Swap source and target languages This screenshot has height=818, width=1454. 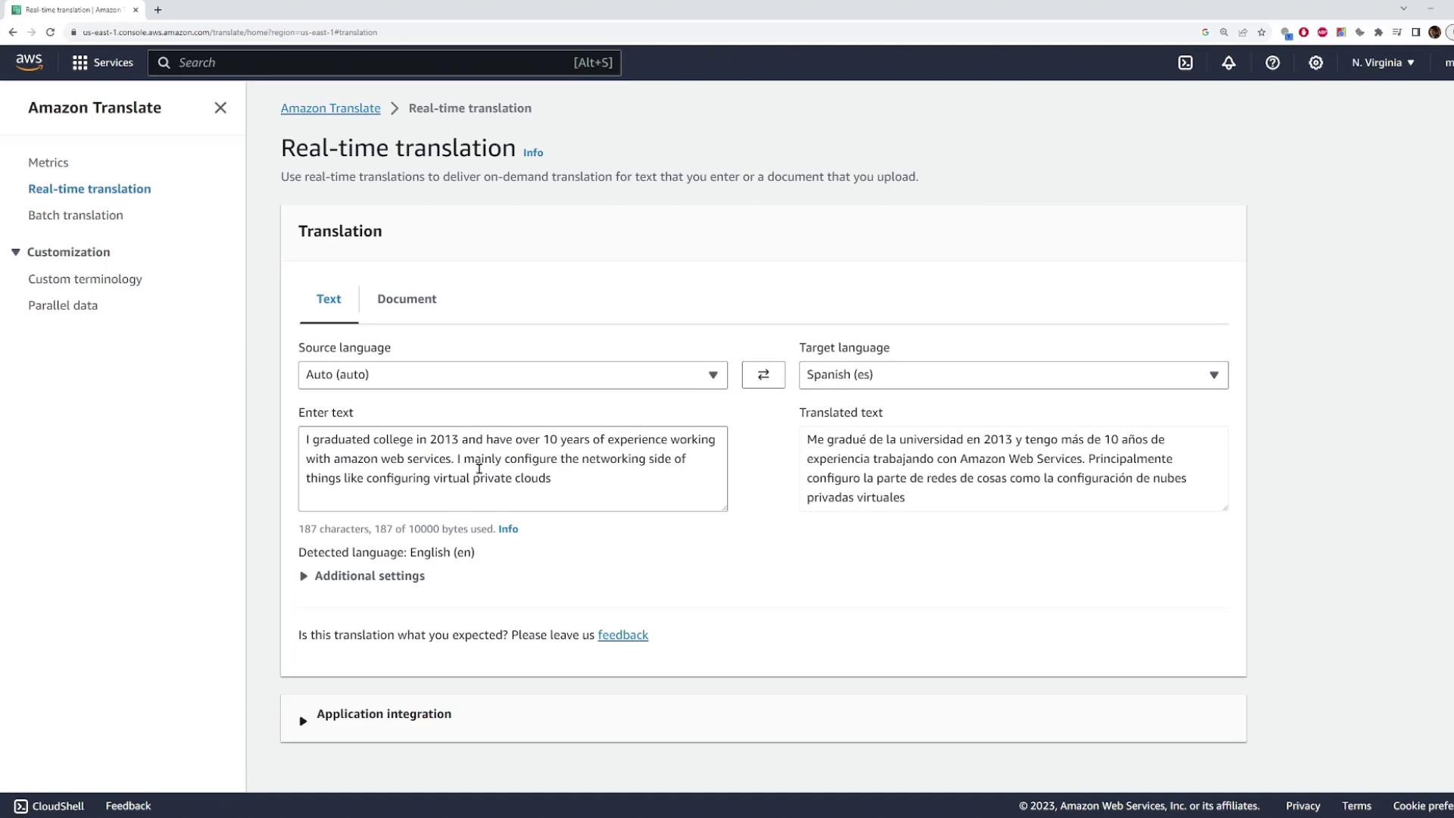click(x=763, y=375)
